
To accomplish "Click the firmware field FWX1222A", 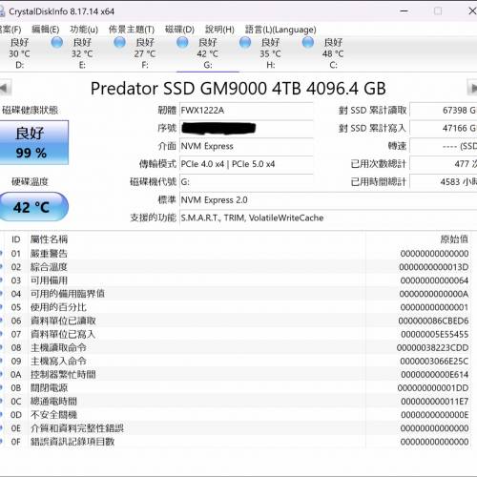I will coord(246,111).
